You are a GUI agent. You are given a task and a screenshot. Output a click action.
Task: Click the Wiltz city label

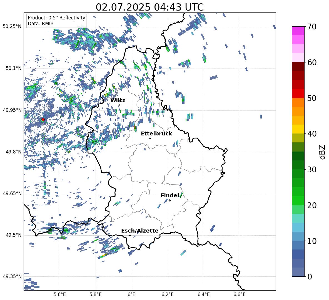click(x=118, y=100)
